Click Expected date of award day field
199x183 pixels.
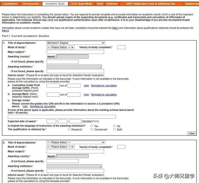[51, 121]
